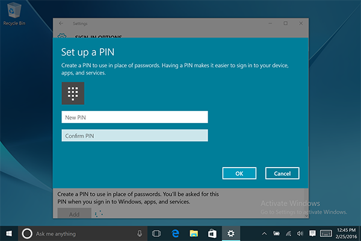Click the battery status tray icon
361x241 pixels.
coord(276,234)
